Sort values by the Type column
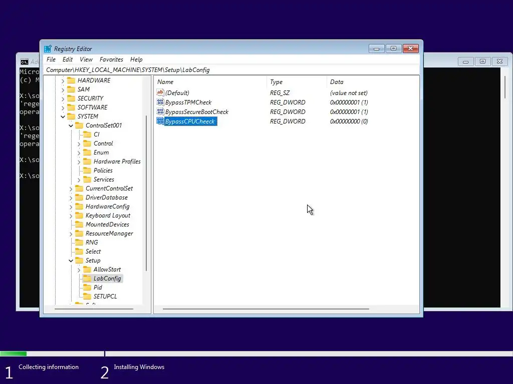 [297, 82]
